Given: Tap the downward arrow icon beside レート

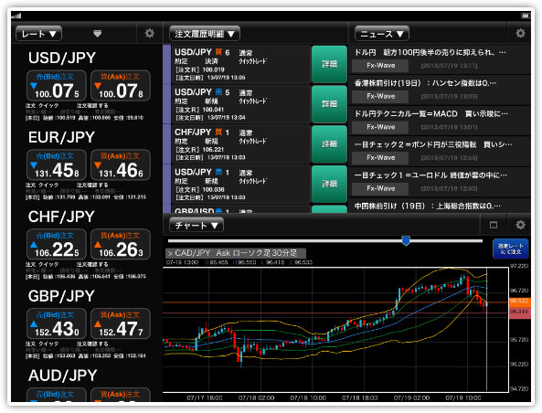Looking at the screenshot, I should click(98, 34).
